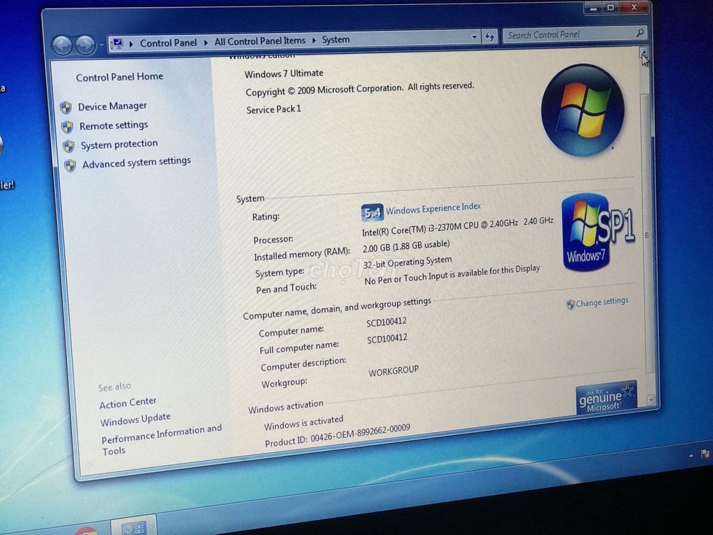Click the Intel Core i3-2370M processor text
713x535 pixels.
458,227
